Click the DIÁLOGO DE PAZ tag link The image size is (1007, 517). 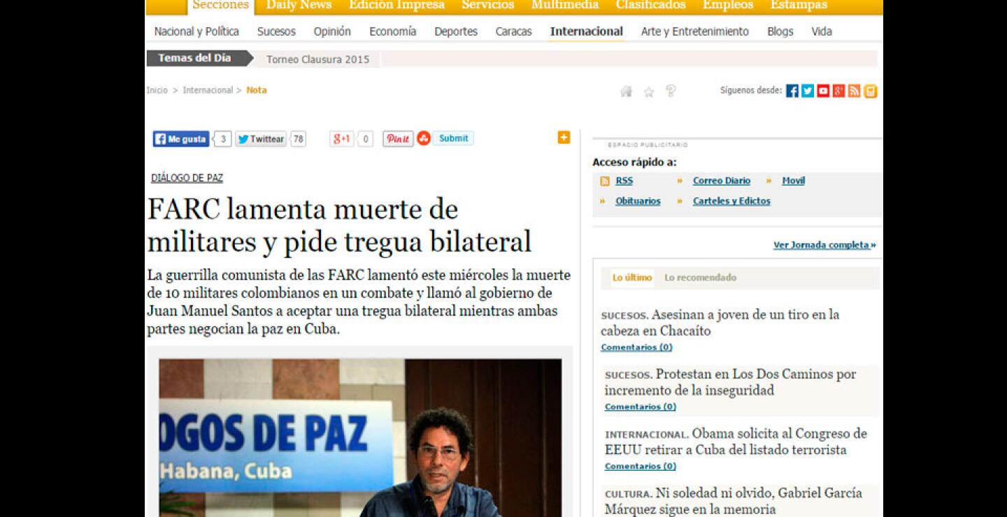click(187, 178)
